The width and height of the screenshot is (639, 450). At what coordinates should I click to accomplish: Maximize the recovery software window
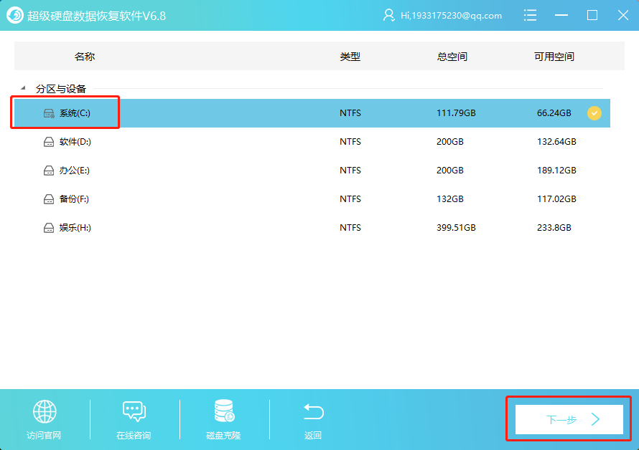592,16
